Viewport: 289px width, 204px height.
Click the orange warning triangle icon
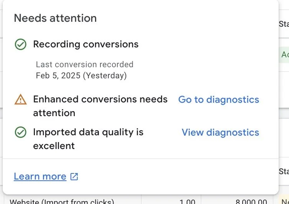pos(20,100)
